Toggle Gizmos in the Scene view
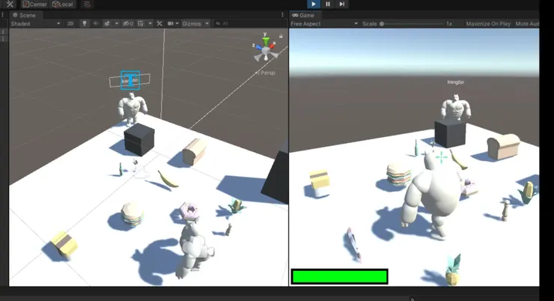The height and width of the screenshot is (301, 554). click(x=192, y=24)
